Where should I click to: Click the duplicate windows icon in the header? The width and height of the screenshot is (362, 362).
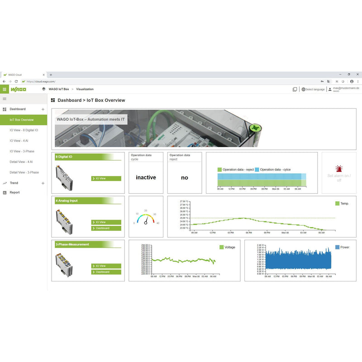coord(295,89)
